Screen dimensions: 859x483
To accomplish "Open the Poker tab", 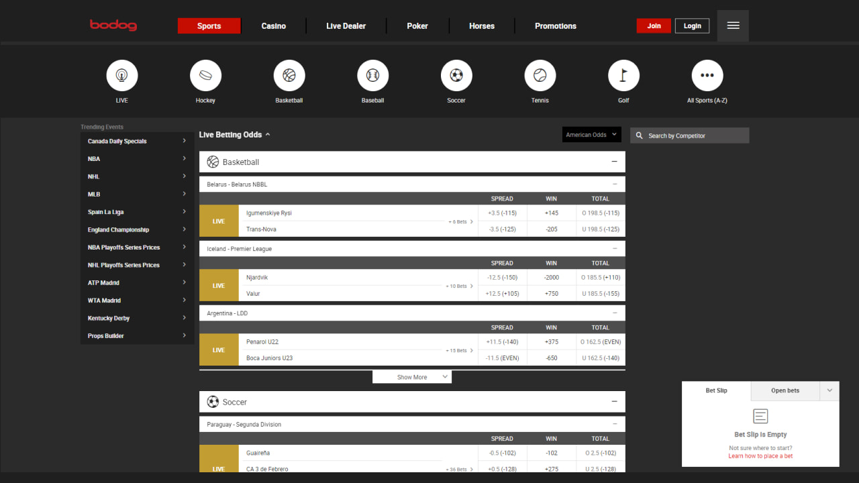I will click(417, 25).
